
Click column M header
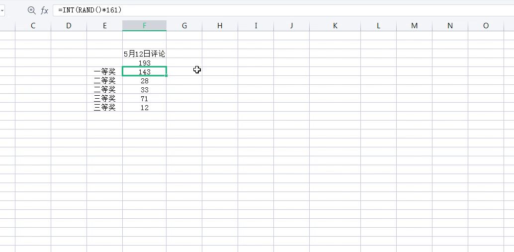click(414, 26)
